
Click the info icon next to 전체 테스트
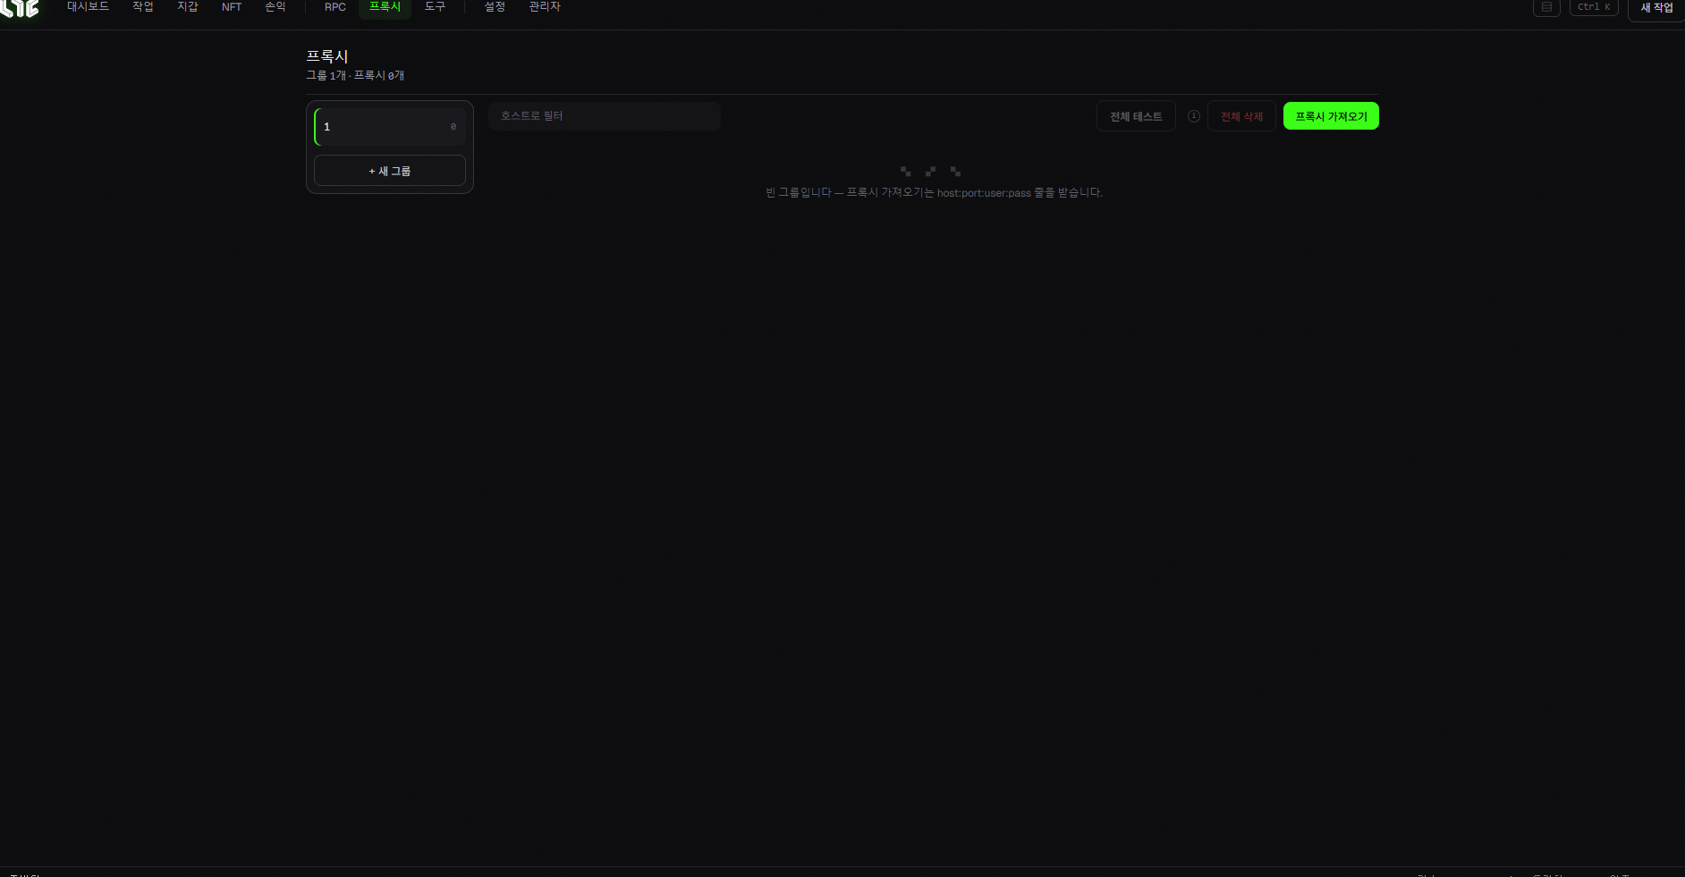point(1193,116)
